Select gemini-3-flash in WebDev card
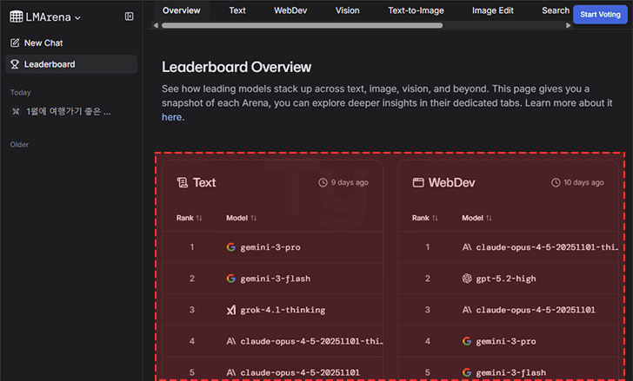The image size is (633, 381). pos(510,373)
